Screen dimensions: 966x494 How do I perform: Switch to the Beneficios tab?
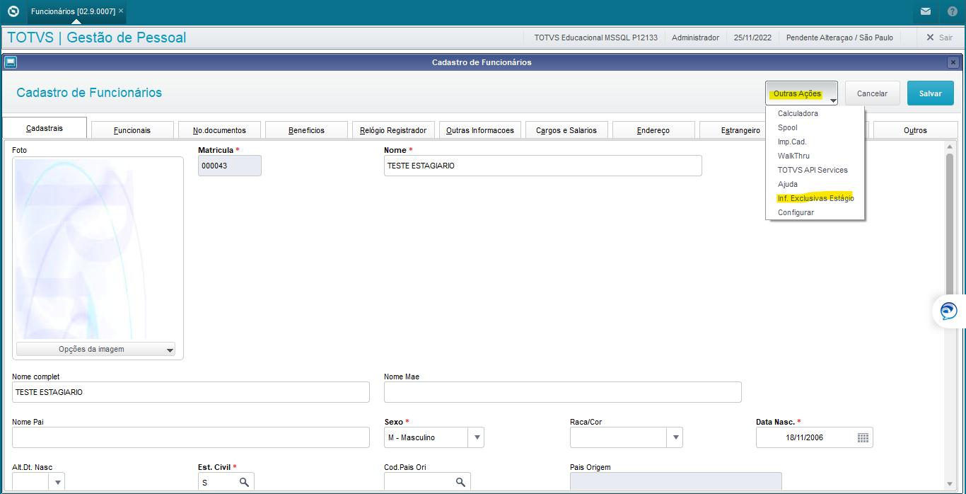(x=306, y=130)
